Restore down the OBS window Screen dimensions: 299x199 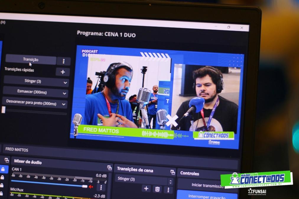pos(229,27)
